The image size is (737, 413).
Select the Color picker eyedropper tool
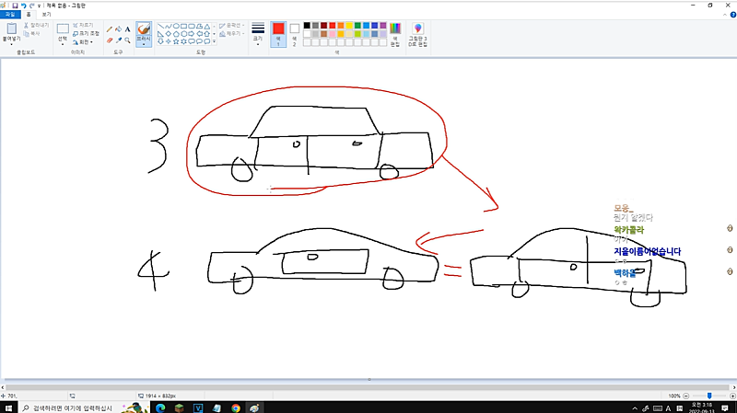[x=118, y=40]
